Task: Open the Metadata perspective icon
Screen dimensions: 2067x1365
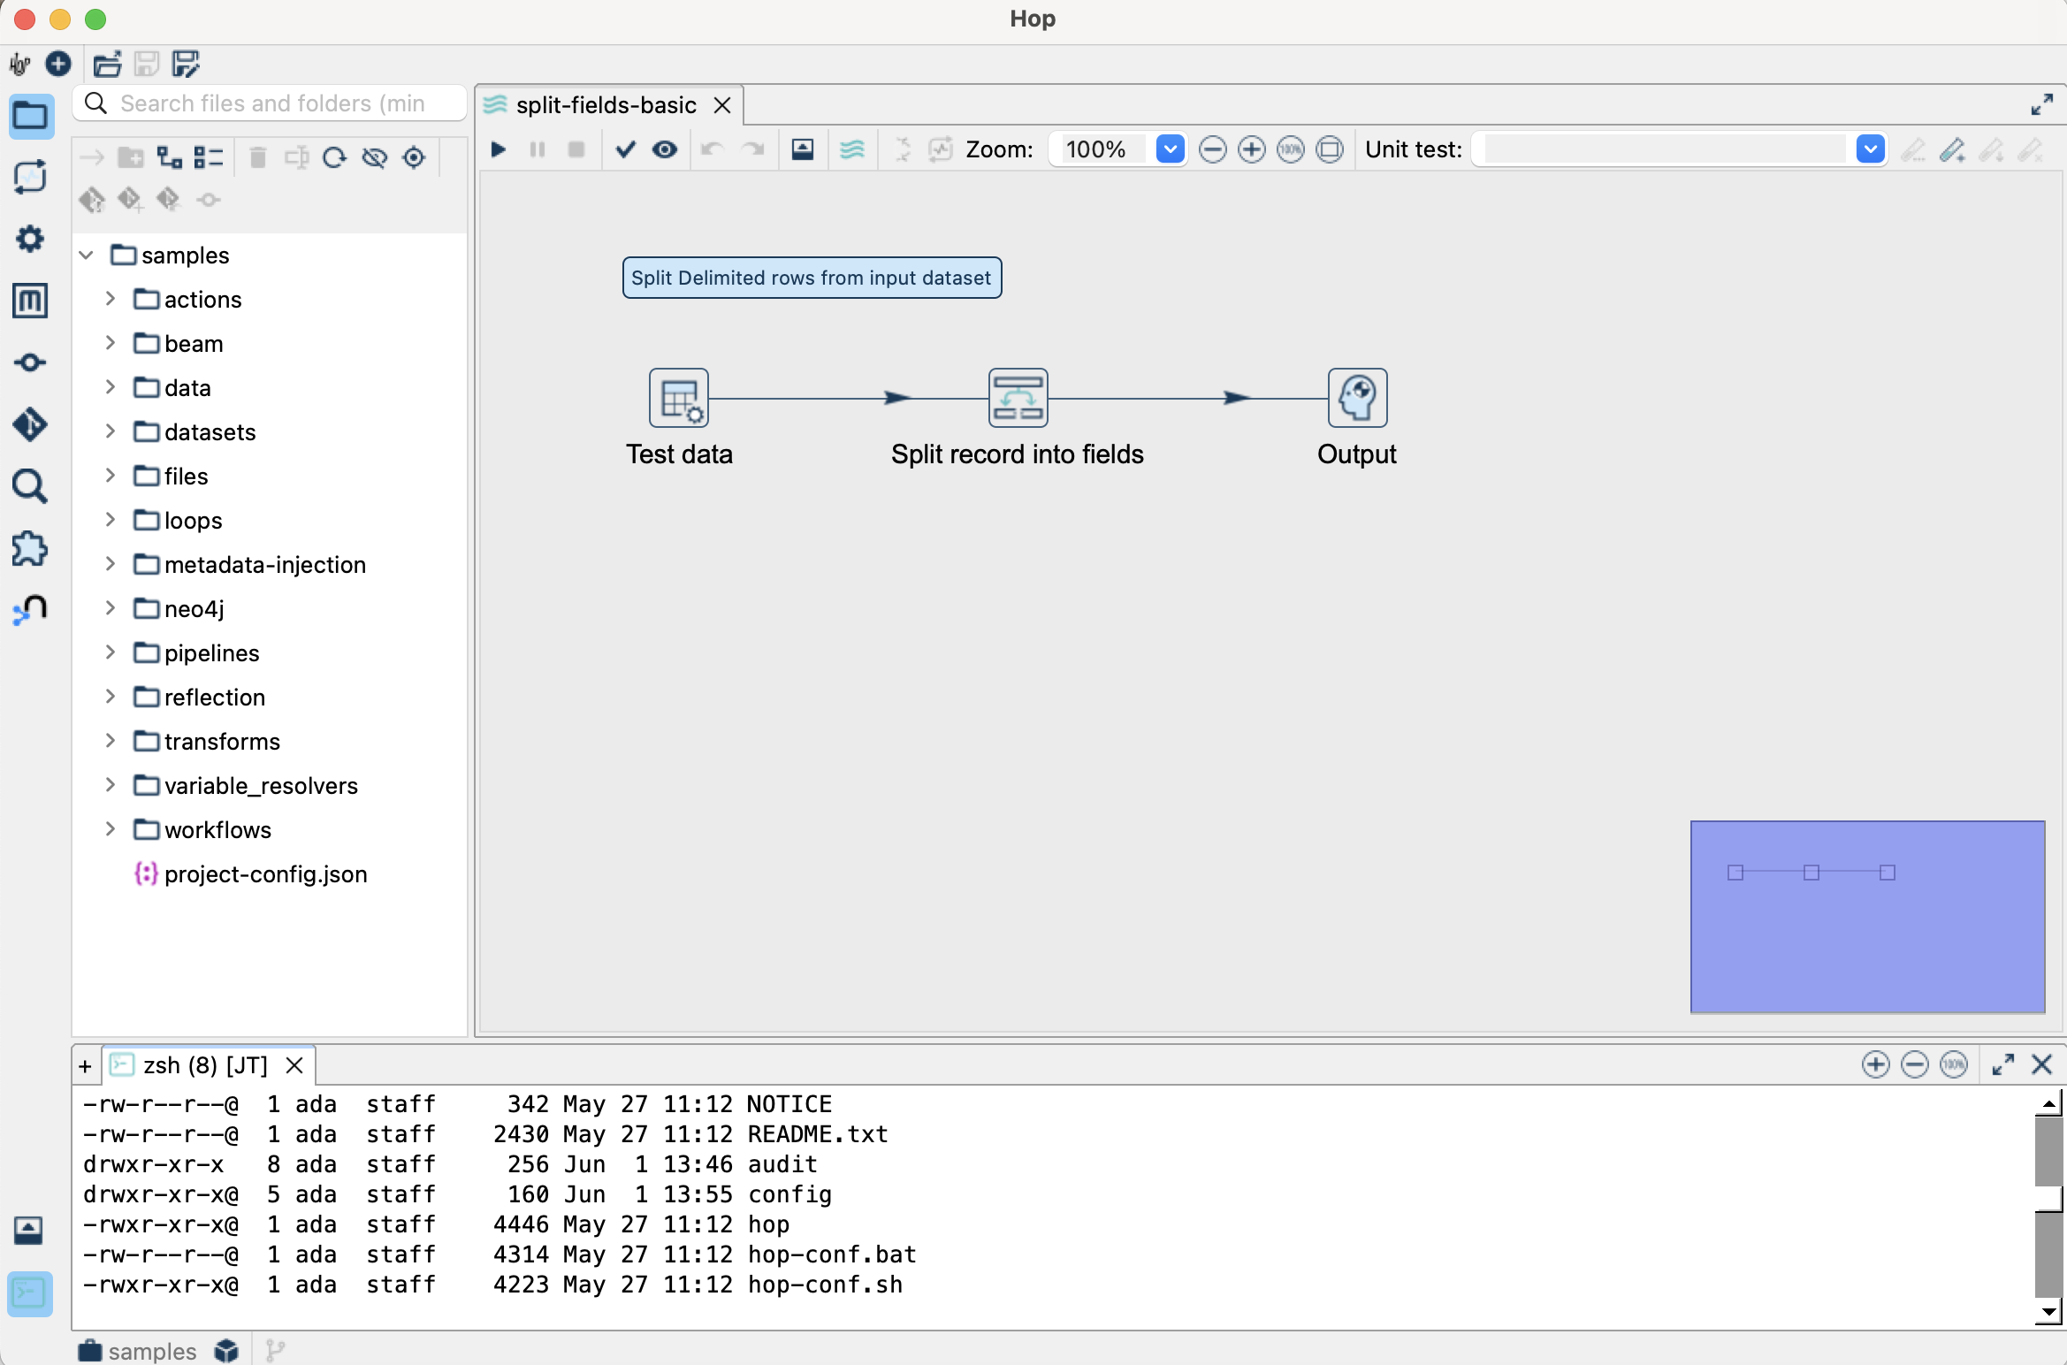Action: 30,301
